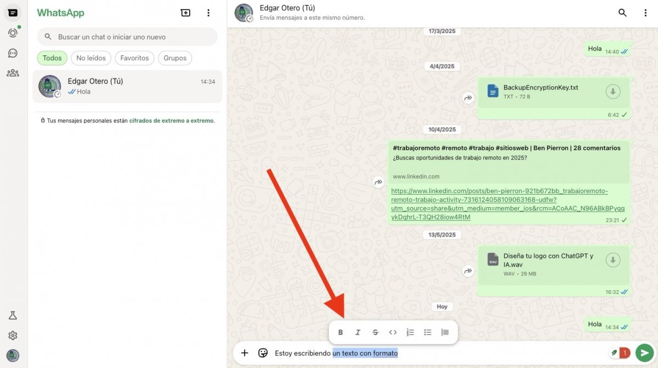Screen dimensions: 658x368
Task: Insert a numbered list
Action: (410, 332)
